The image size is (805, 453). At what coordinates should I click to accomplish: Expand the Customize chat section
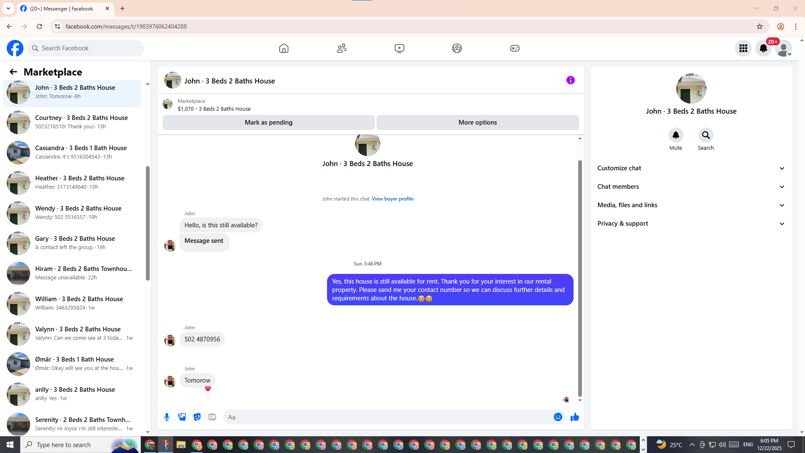click(691, 168)
